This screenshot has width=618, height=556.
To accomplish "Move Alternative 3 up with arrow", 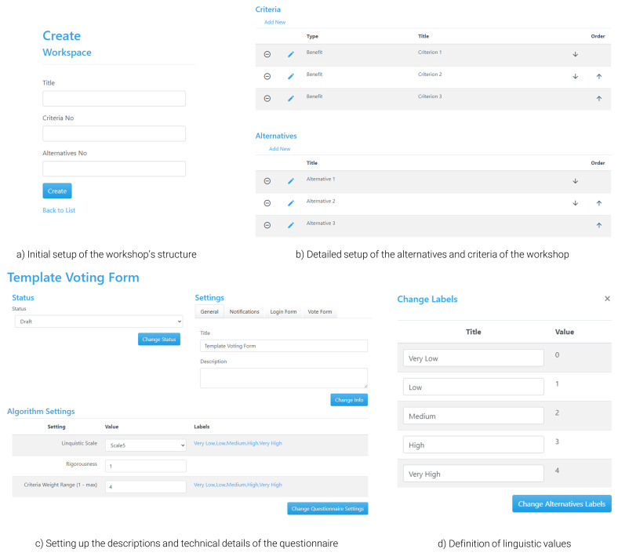I will click(x=599, y=225).
